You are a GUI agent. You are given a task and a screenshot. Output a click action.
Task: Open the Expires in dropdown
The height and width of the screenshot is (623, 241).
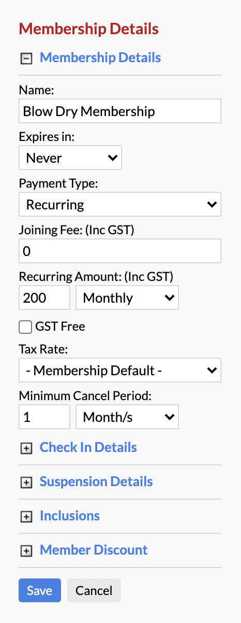tap(70, 158)
